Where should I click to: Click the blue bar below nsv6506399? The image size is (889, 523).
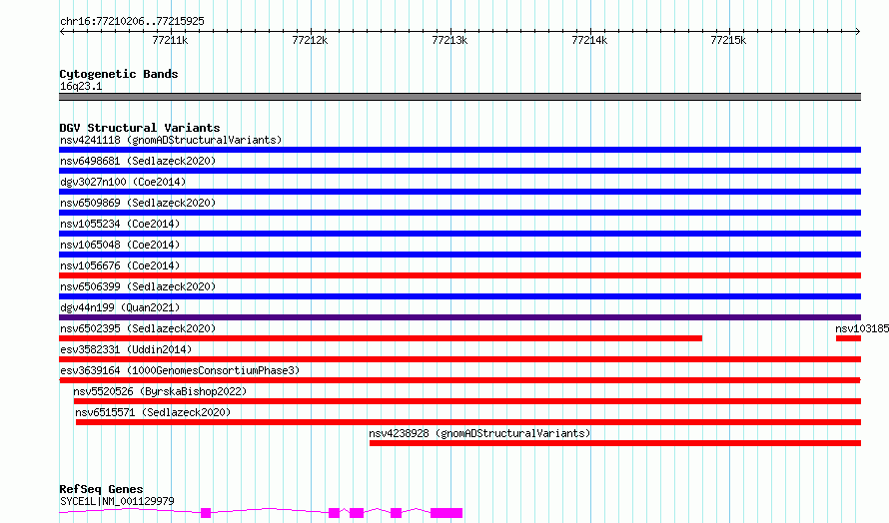459,296
